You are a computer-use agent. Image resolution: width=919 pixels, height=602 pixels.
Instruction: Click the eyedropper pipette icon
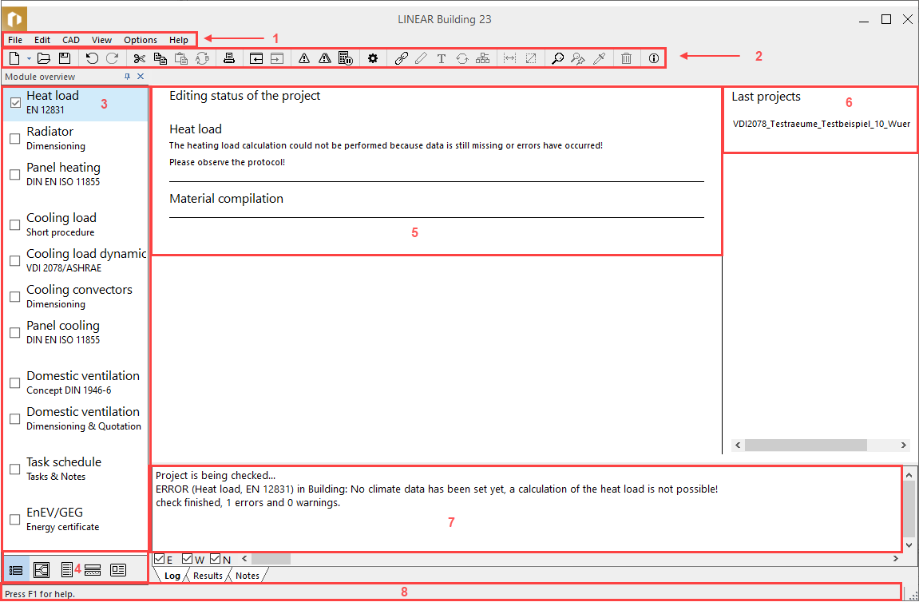coord(599,58)
